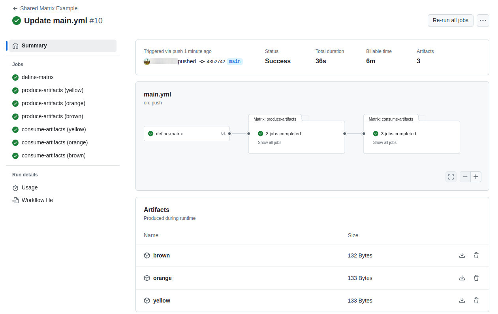Delete the orange artifact

click(x=476, y=278)
